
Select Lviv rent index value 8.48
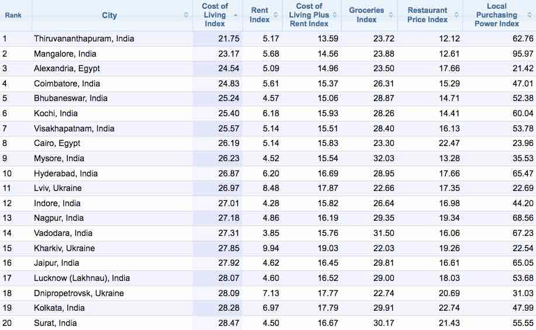[x=271, y=188]
